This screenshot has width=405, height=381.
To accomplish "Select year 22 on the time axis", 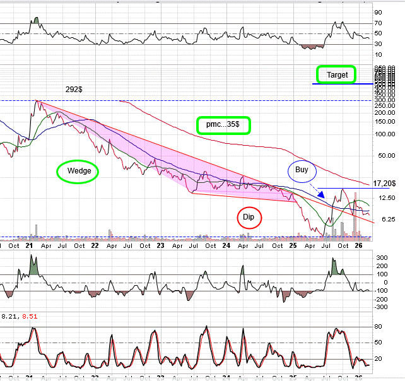I will [95, 246].
